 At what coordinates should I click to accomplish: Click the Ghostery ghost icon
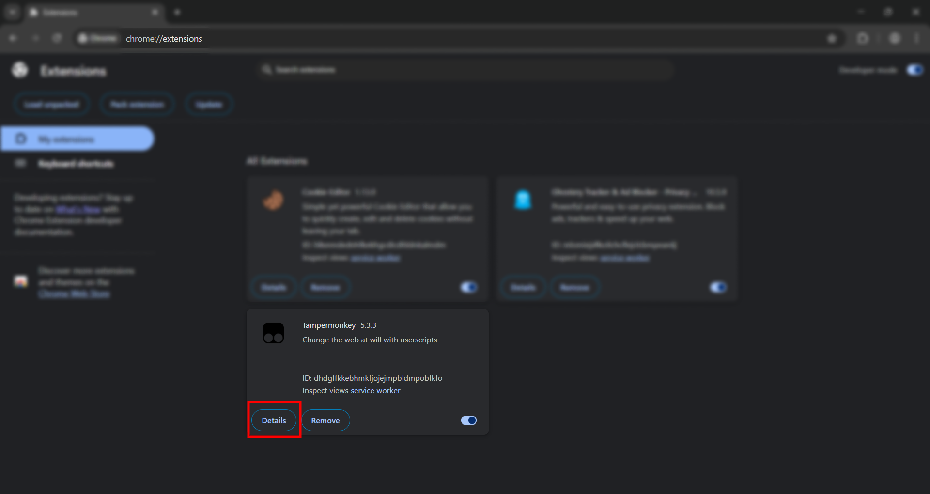523,200
